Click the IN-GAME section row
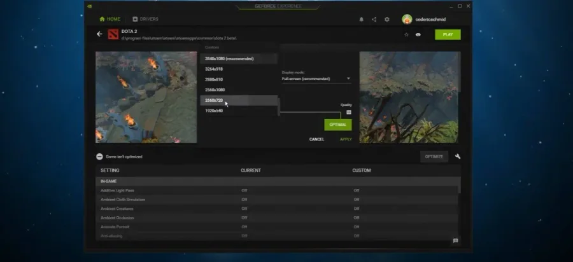Image resolution: width=573 pixels, height=262 pixels. point(277,181)
